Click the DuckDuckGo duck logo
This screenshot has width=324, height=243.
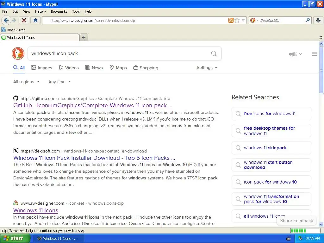18,53
